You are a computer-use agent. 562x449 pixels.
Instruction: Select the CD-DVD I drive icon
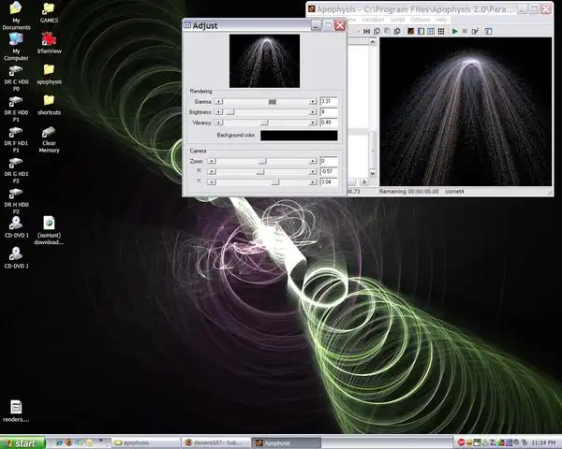tap(16, 224)
